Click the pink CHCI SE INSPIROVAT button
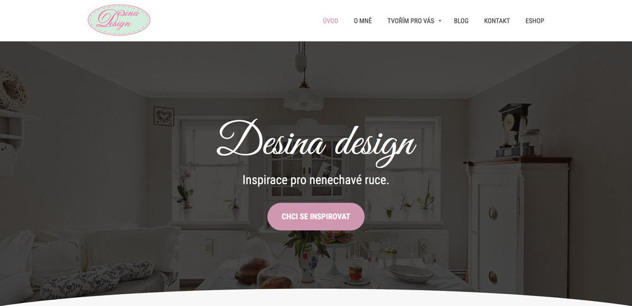The height and width of the screenshot is (306, 632). 316,216
